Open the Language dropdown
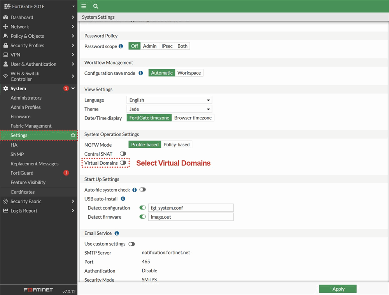 169,100
